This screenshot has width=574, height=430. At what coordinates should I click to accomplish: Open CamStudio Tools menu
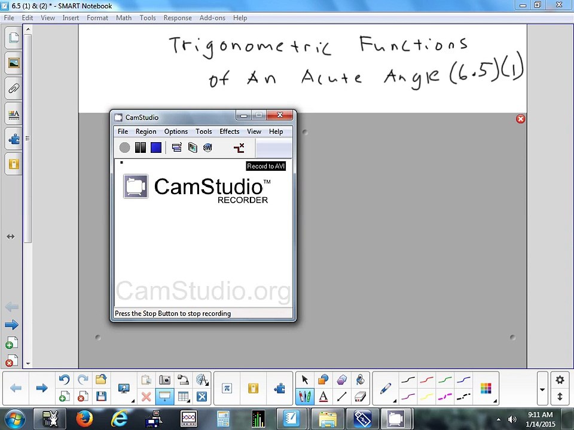pyautogui.click(x=203, y=131)
